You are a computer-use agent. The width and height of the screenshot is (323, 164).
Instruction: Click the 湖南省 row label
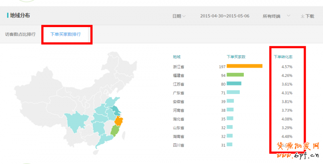(178, 136)
